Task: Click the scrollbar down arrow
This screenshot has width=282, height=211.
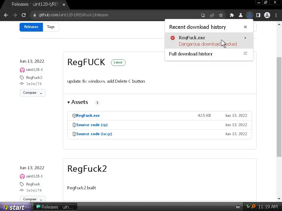Action: 279,199
